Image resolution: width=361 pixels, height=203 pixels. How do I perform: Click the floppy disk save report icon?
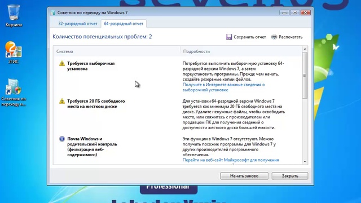[229, 37]
